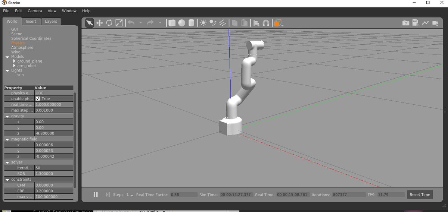Collapse the gravity property group
This screenshot has height=212, width=448.
(x=7, y=116)
